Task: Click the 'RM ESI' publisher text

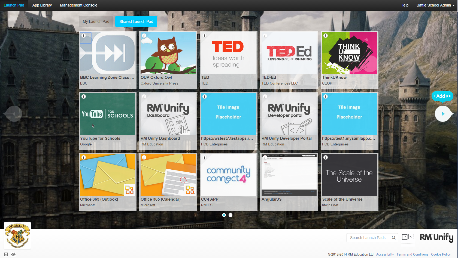Action: click(207, 205)
